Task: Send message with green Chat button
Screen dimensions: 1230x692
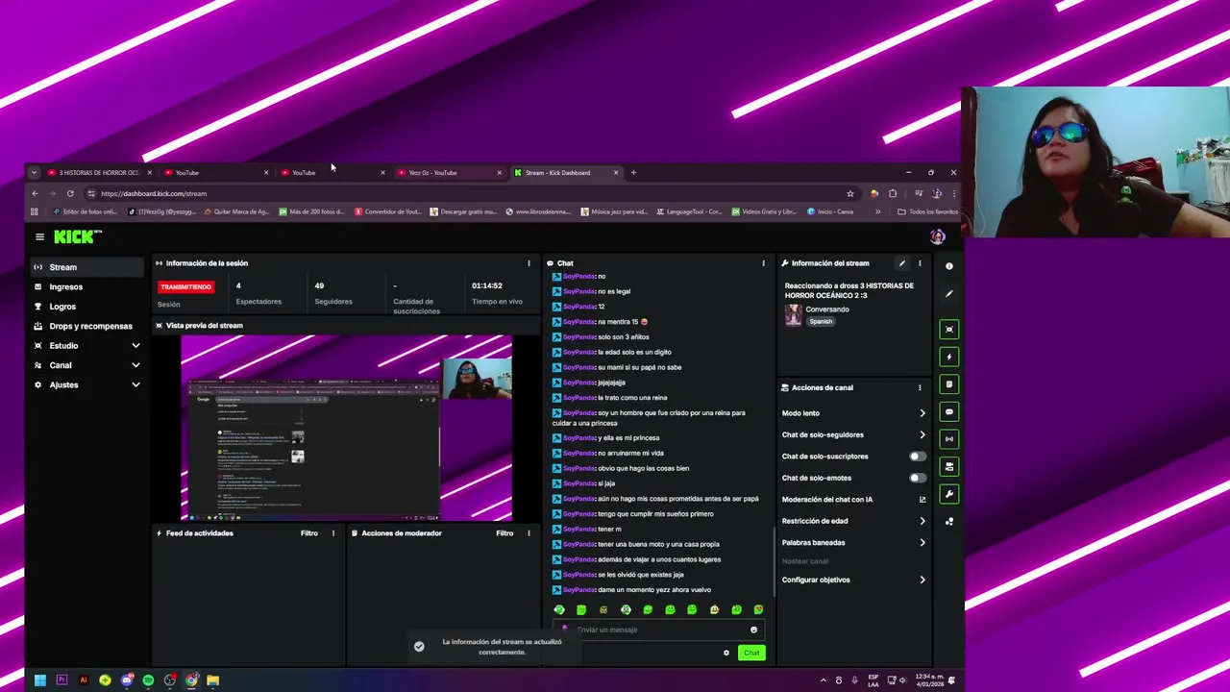Action: click(x=751, y=654)
